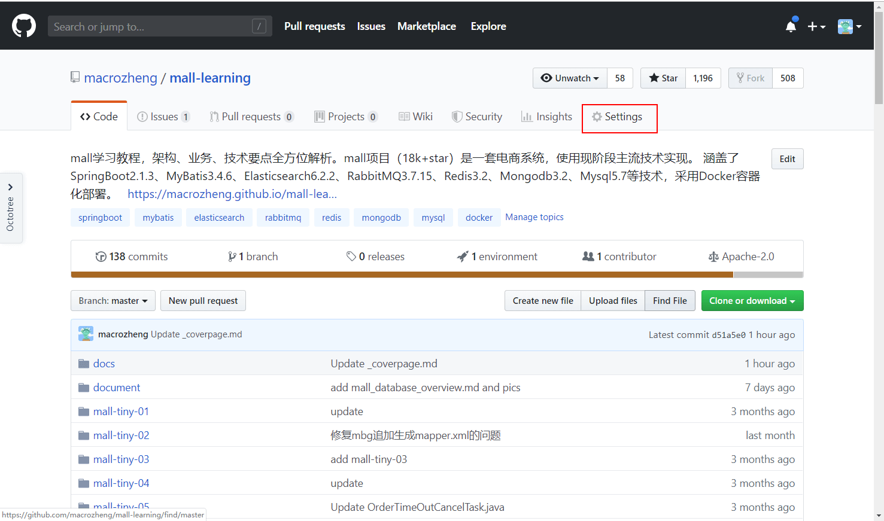The image size is (884, 521).
Task: Click the Manage topics link
Action: [534, 217]
